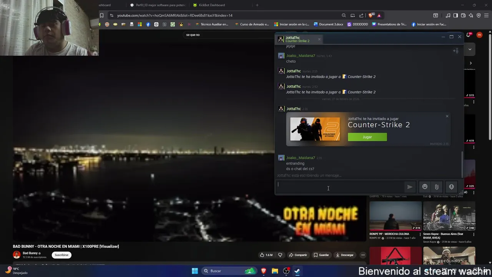Open options menu for RONPE 99' video
The height and width of the screenshot is (277, 492).
coord(420,234)
